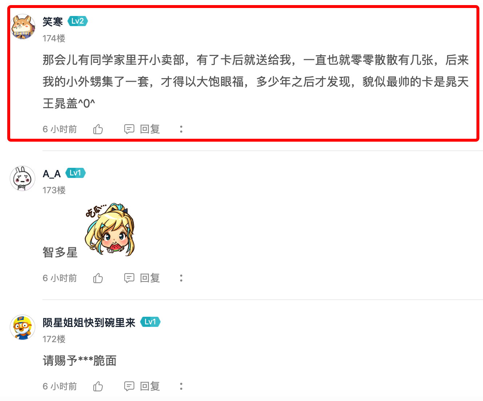Screen dimensions: 483x401
Task: Click reply speech bubble on 174楼 comment
Action: pyautogui.click(x=129, y=129)
